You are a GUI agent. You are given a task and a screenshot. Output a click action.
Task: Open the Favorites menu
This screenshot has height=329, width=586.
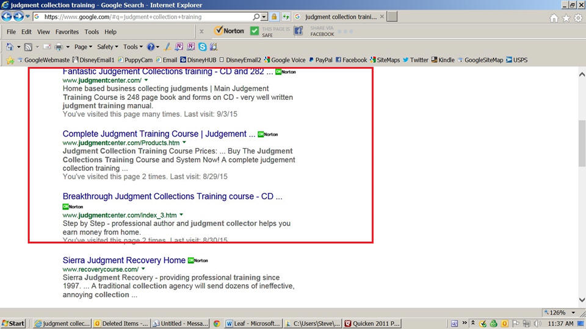pyautogui.click(x=67, y=32)
